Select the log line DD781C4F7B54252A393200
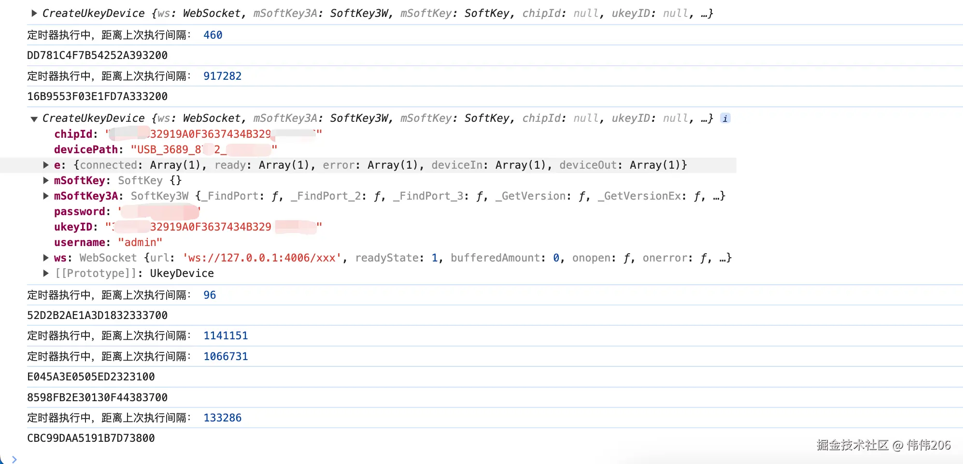The height and width of the screenshot is (464, 963). tap(98, 56)
